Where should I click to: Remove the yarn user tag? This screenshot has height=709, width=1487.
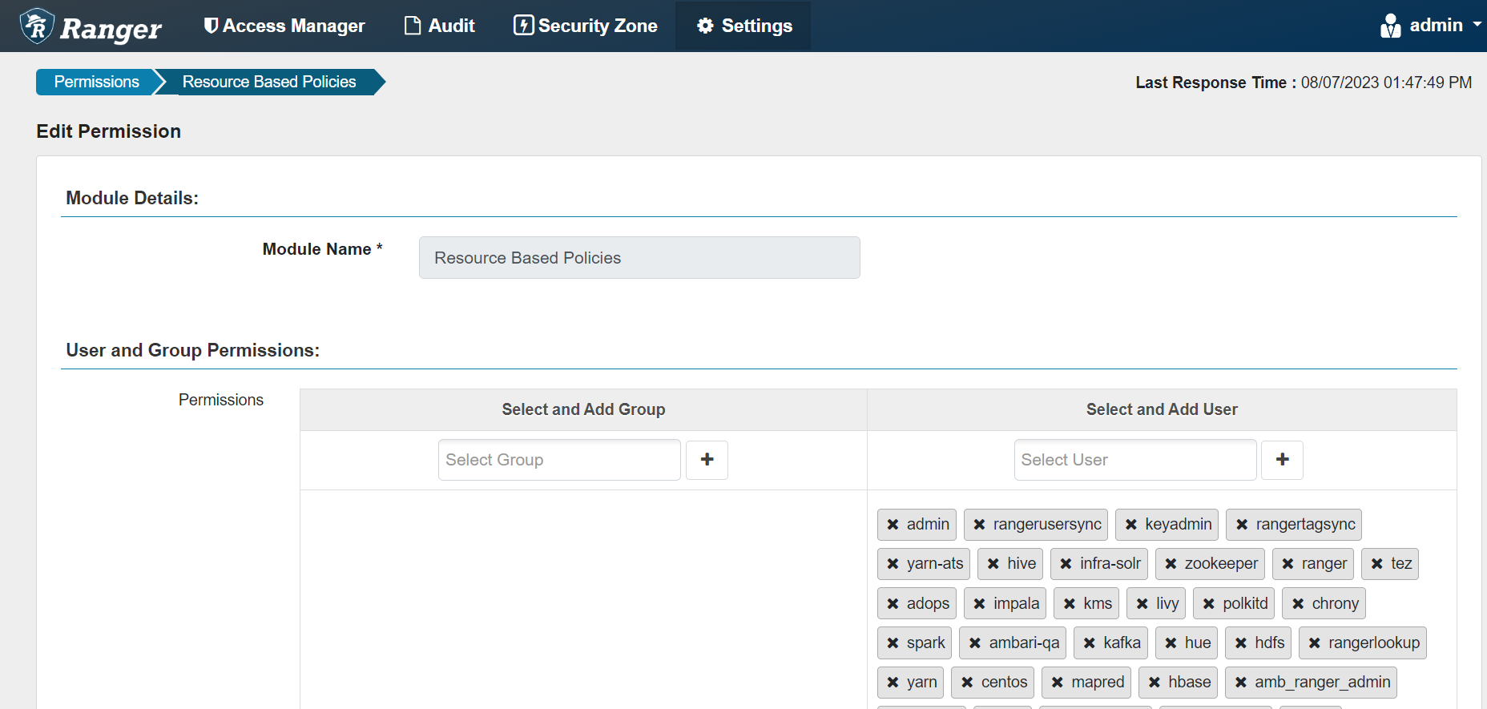(893, 683)
